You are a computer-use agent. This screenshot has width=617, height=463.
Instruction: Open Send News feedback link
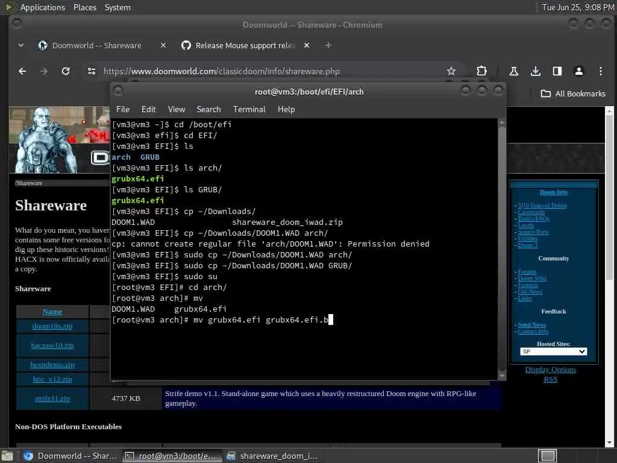tap(531, 325)
